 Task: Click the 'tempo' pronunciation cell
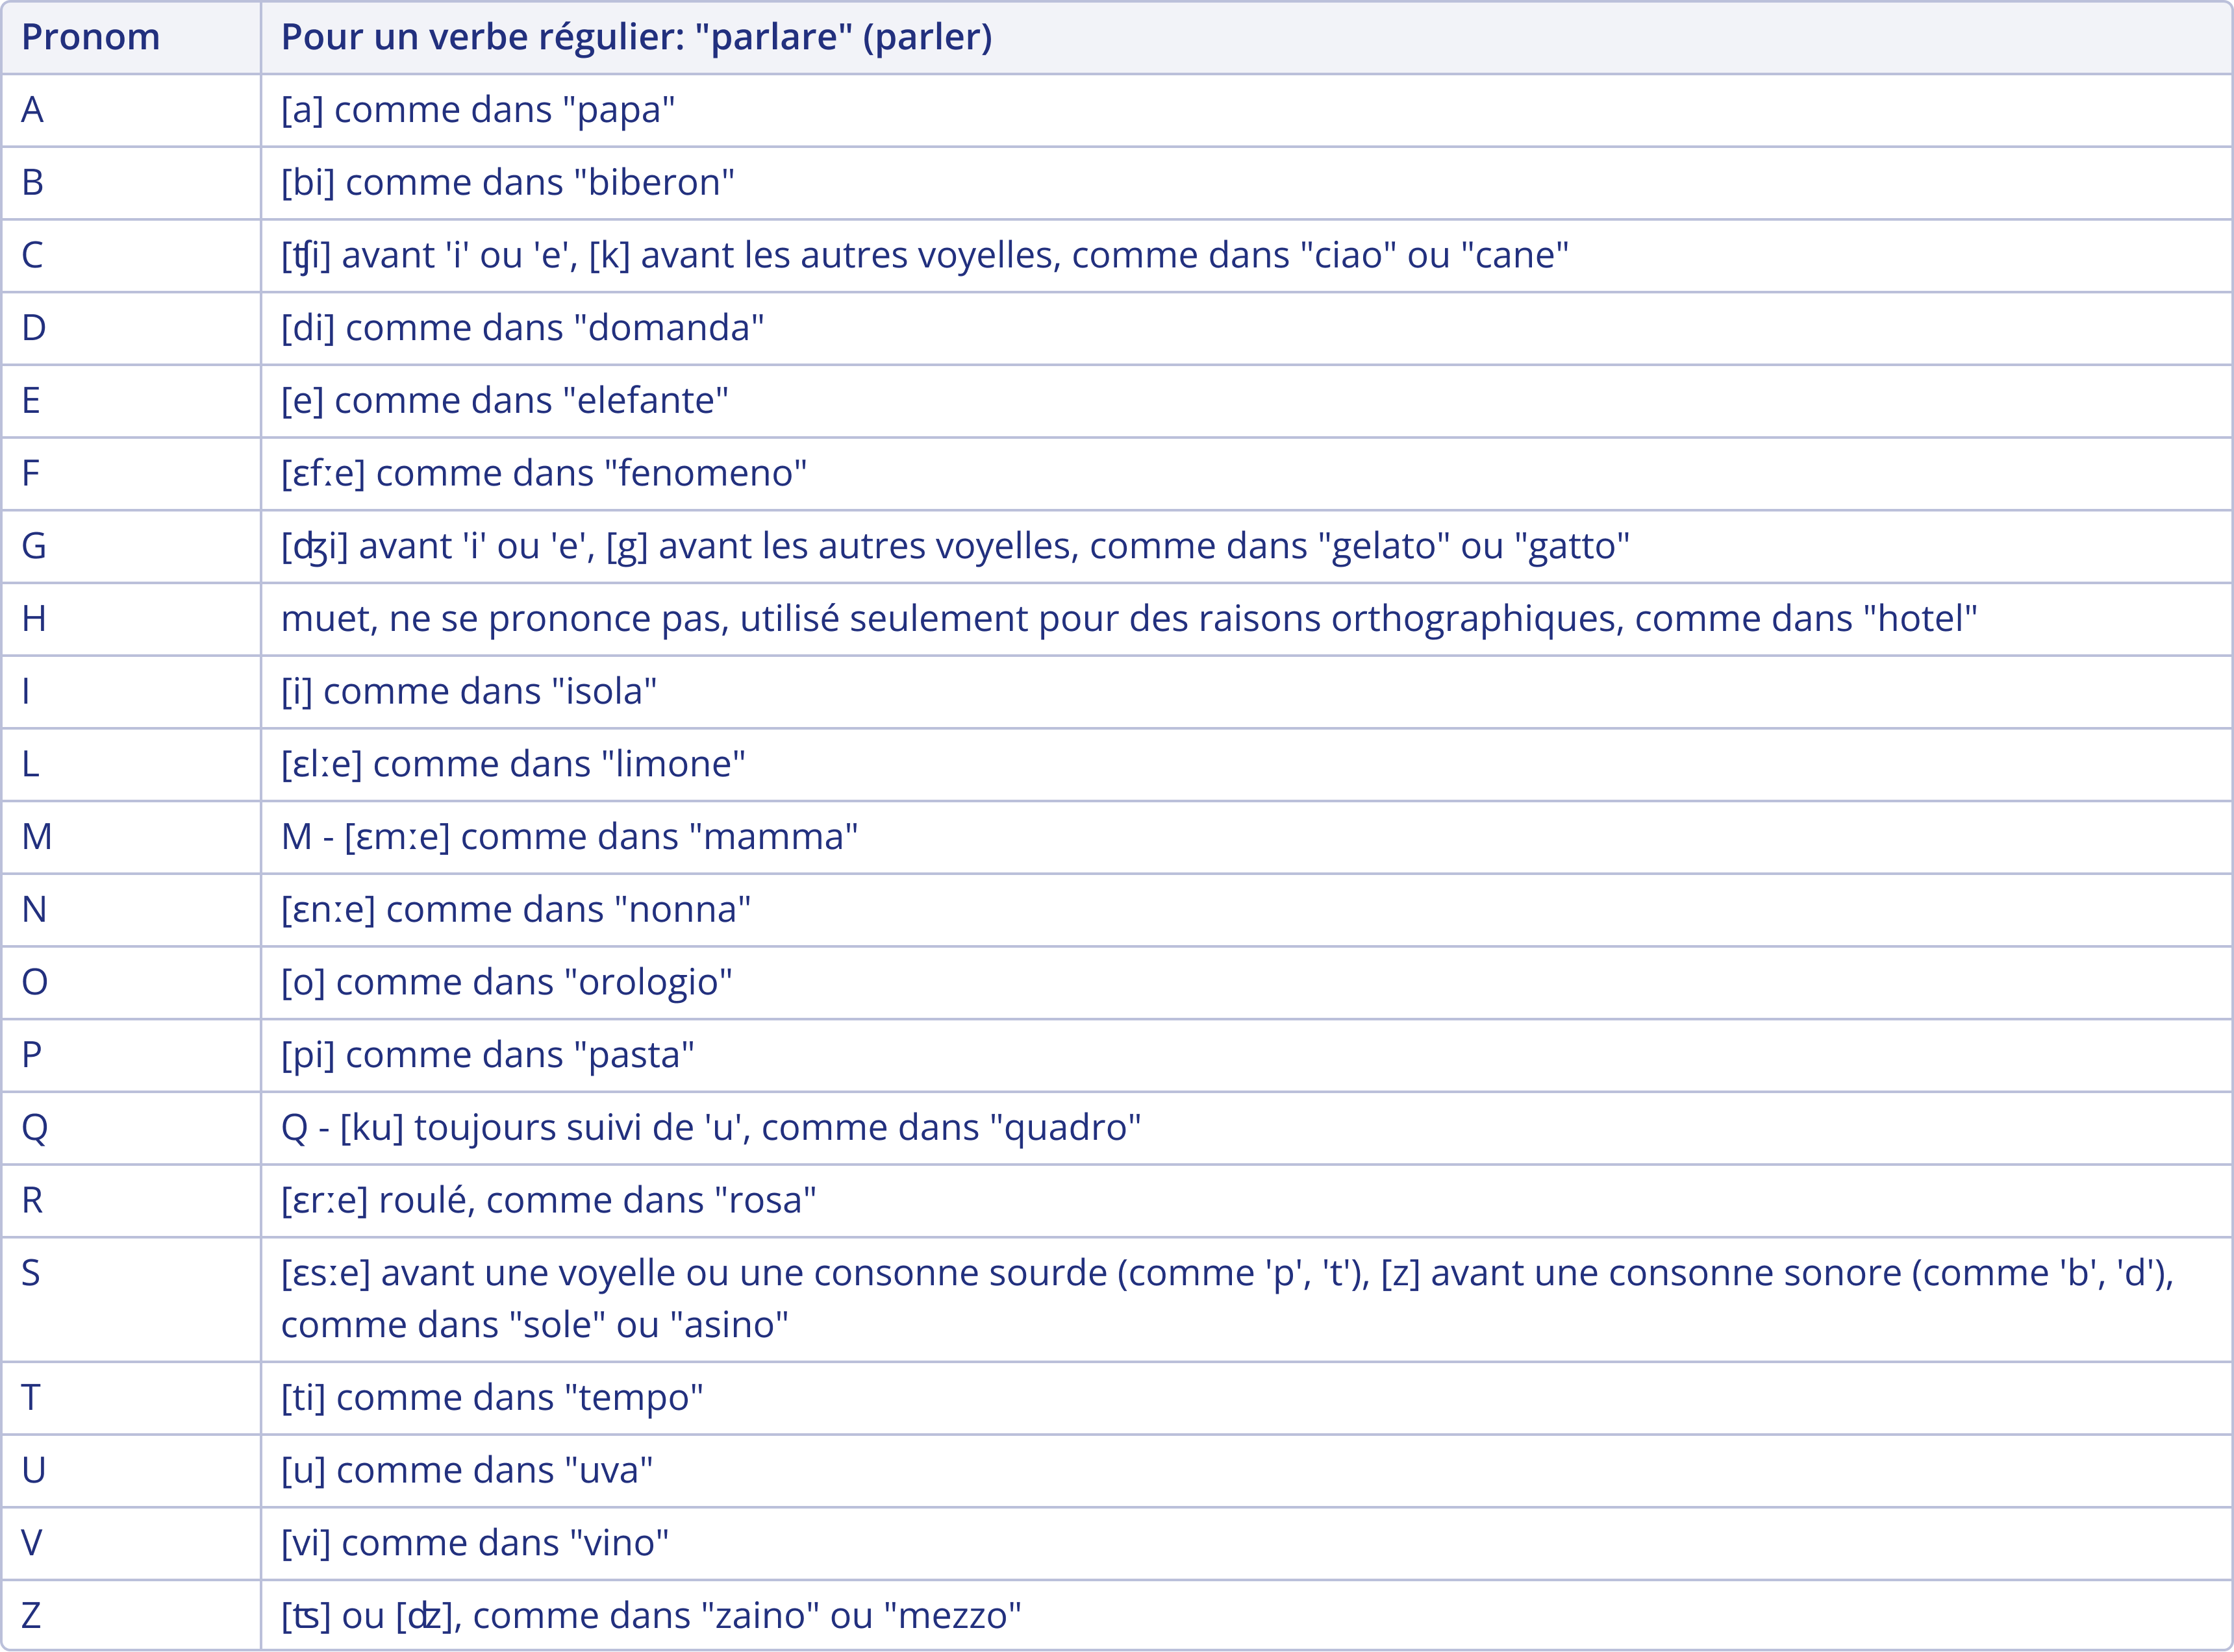point(491,1397)
